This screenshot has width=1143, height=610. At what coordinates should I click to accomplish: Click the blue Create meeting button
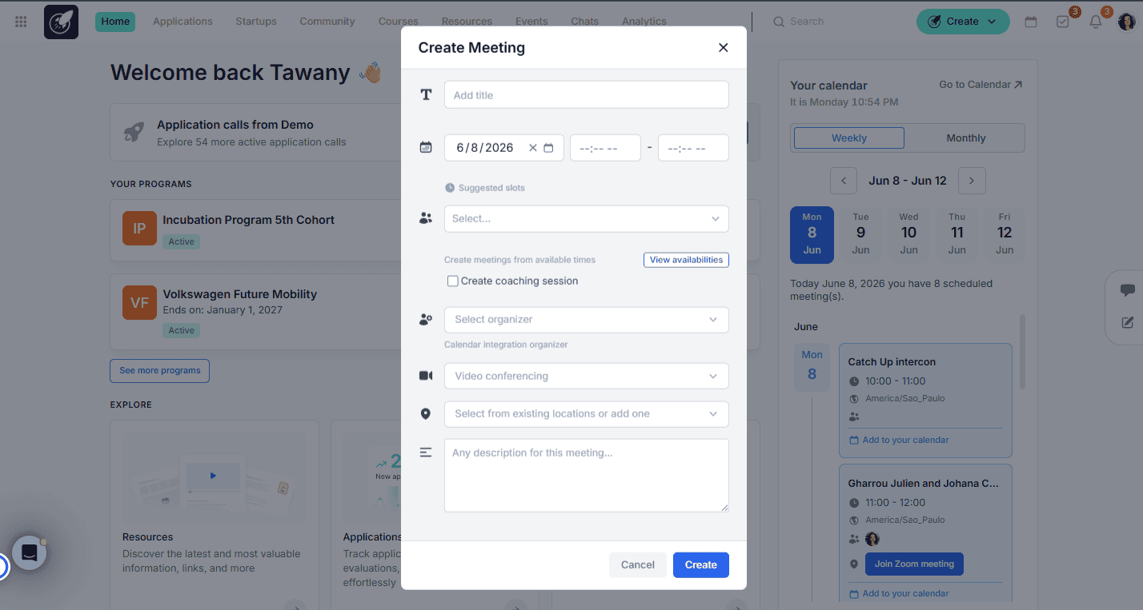701,564
